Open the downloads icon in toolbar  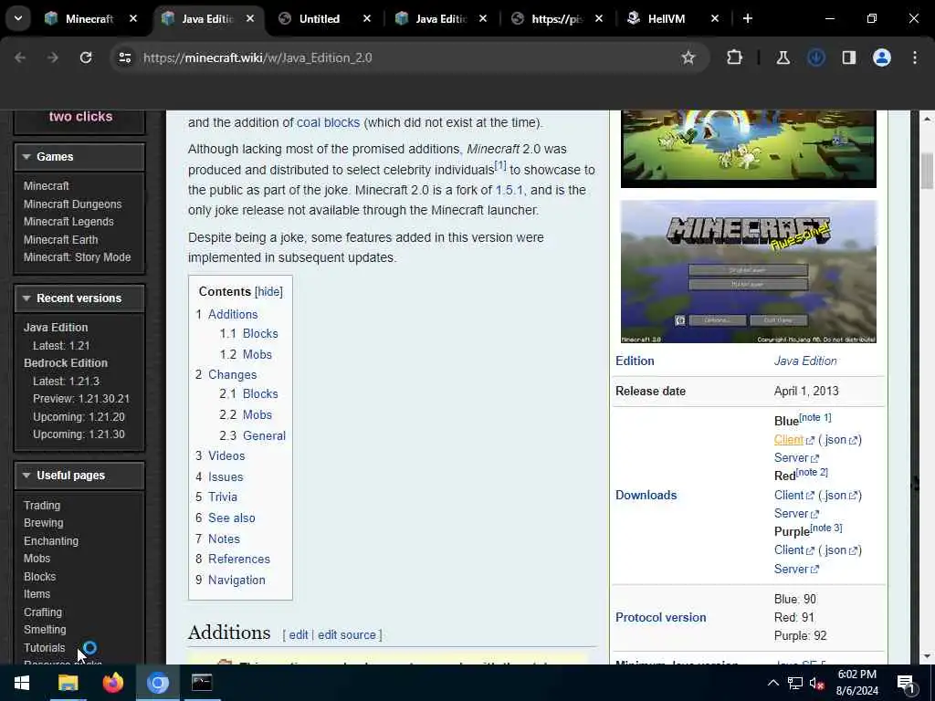pyautogui.click(x=816, y=58)
